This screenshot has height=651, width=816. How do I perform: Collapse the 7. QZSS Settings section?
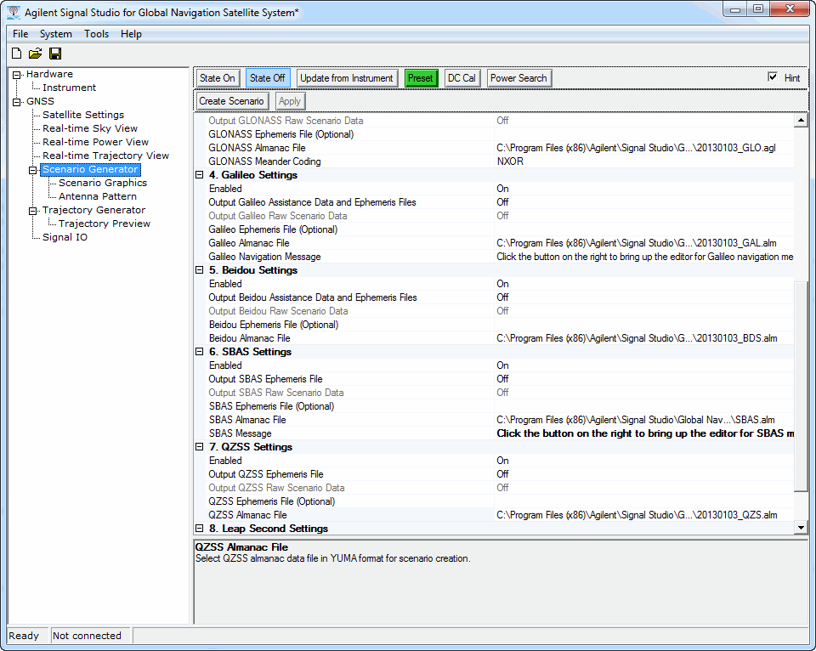(199, 446)
